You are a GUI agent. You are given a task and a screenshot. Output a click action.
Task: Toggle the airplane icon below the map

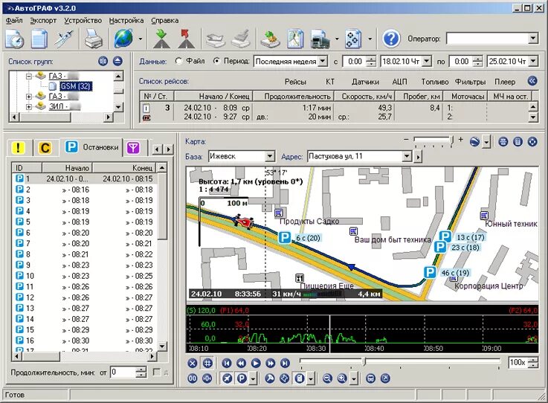click(x=228, y=378)
